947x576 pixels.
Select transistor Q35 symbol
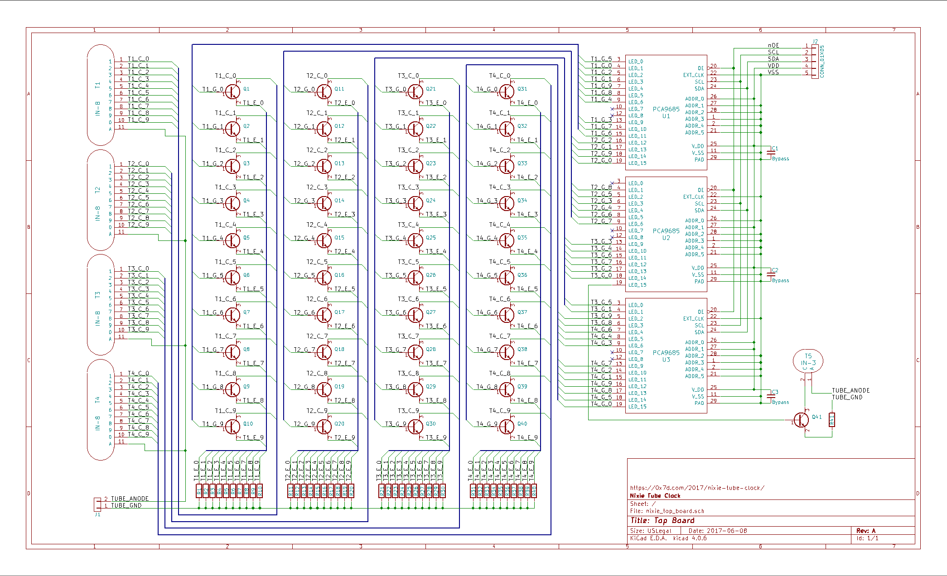point(507,240)
